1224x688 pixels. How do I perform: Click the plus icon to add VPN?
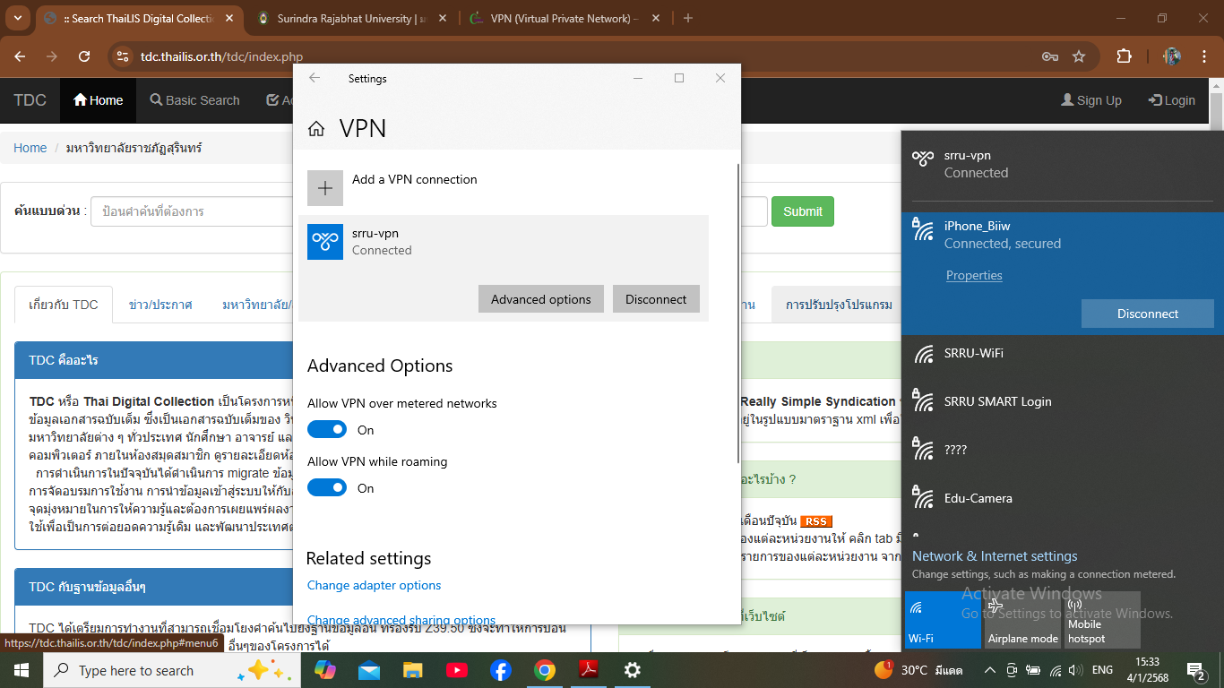coord(325,188)
